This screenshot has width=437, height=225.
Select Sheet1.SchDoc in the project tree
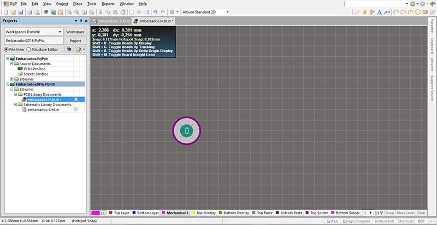[x=36, y=74]
